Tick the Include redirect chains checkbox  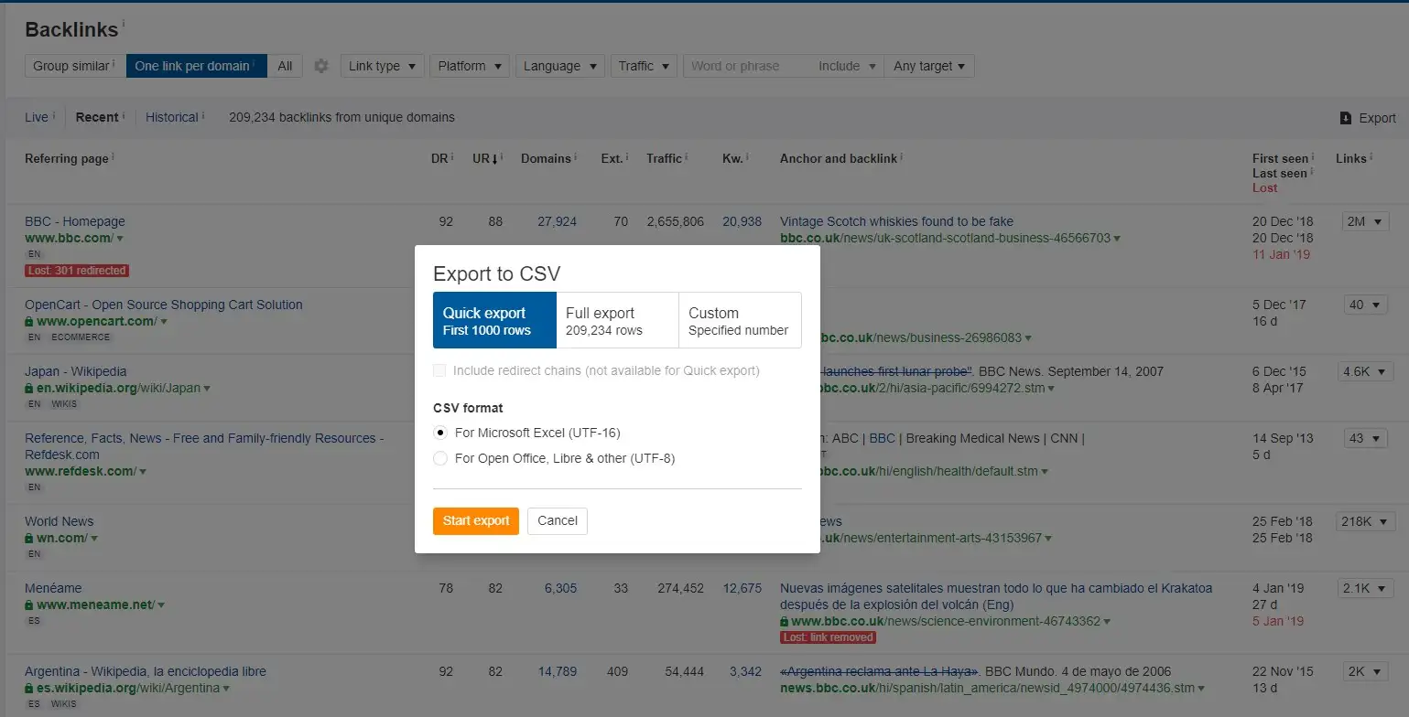pos(439,370)
